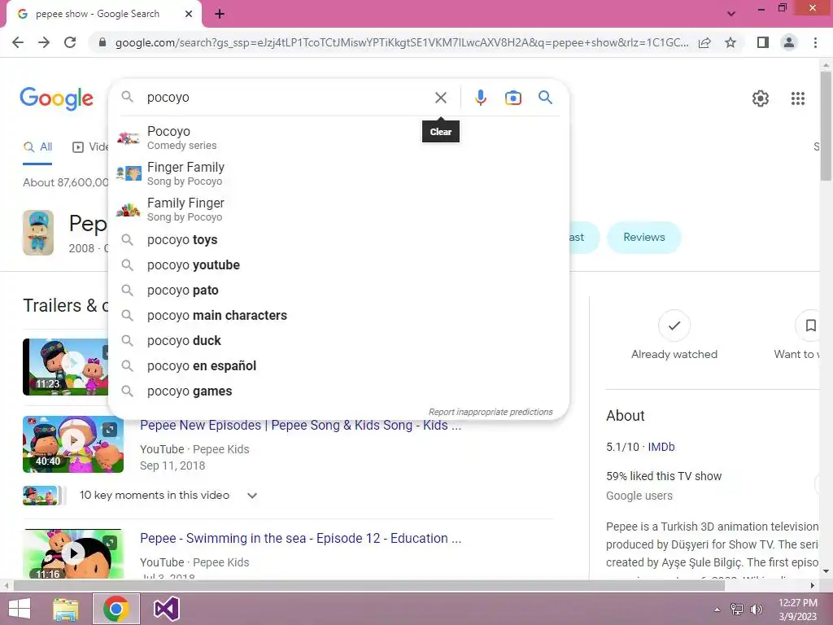Viewport: 833px width, 625px height.
Task: Bookmark this tab with star icon
Action: (x=731, y=42)
